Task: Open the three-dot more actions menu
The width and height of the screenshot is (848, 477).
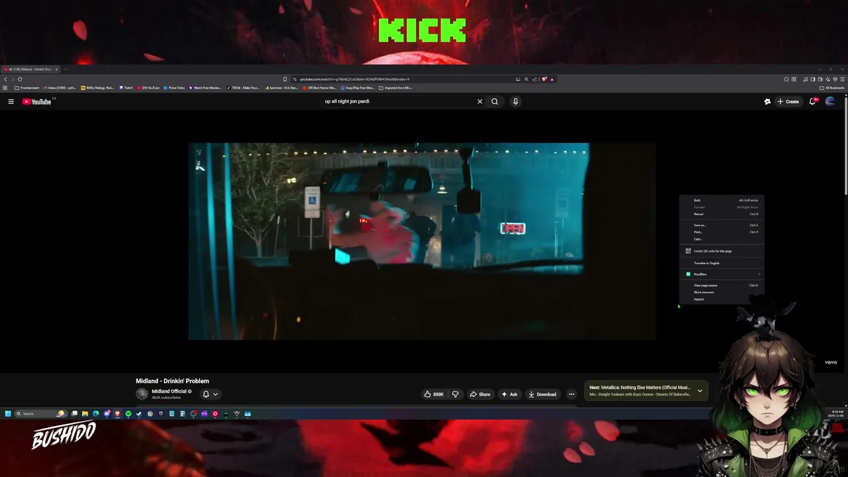Action: tap(571, 394)
